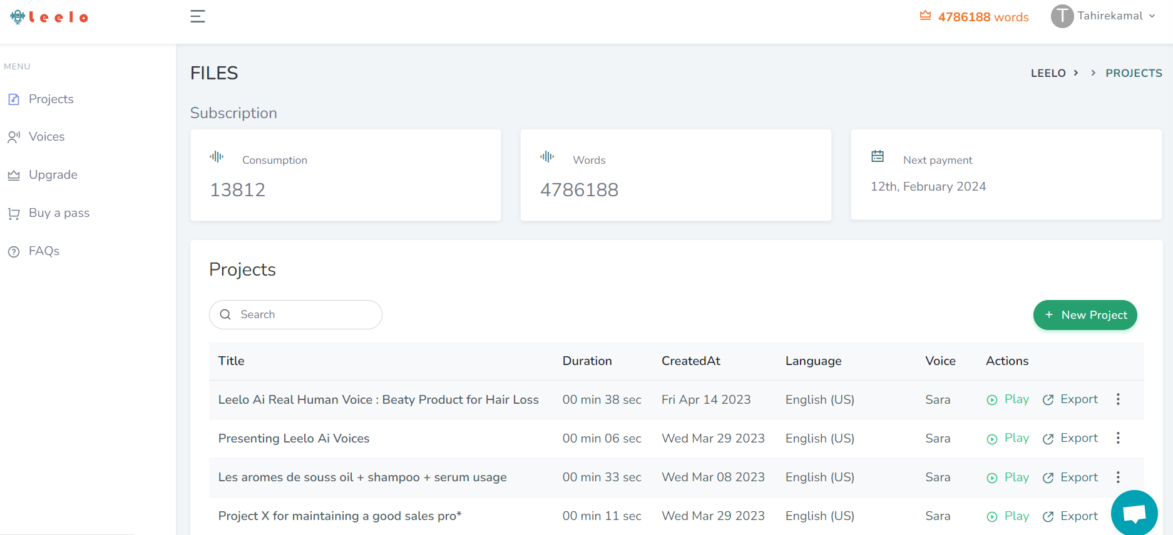
Task: Open Voices in the sidebar menu
Action: click(x=46, y=136)
